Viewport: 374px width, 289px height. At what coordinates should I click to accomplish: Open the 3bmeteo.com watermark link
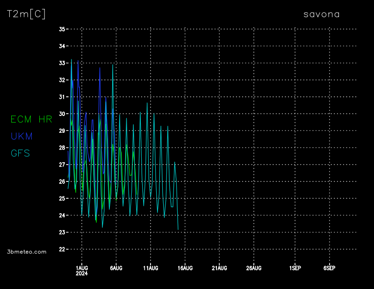click(27, 252)
